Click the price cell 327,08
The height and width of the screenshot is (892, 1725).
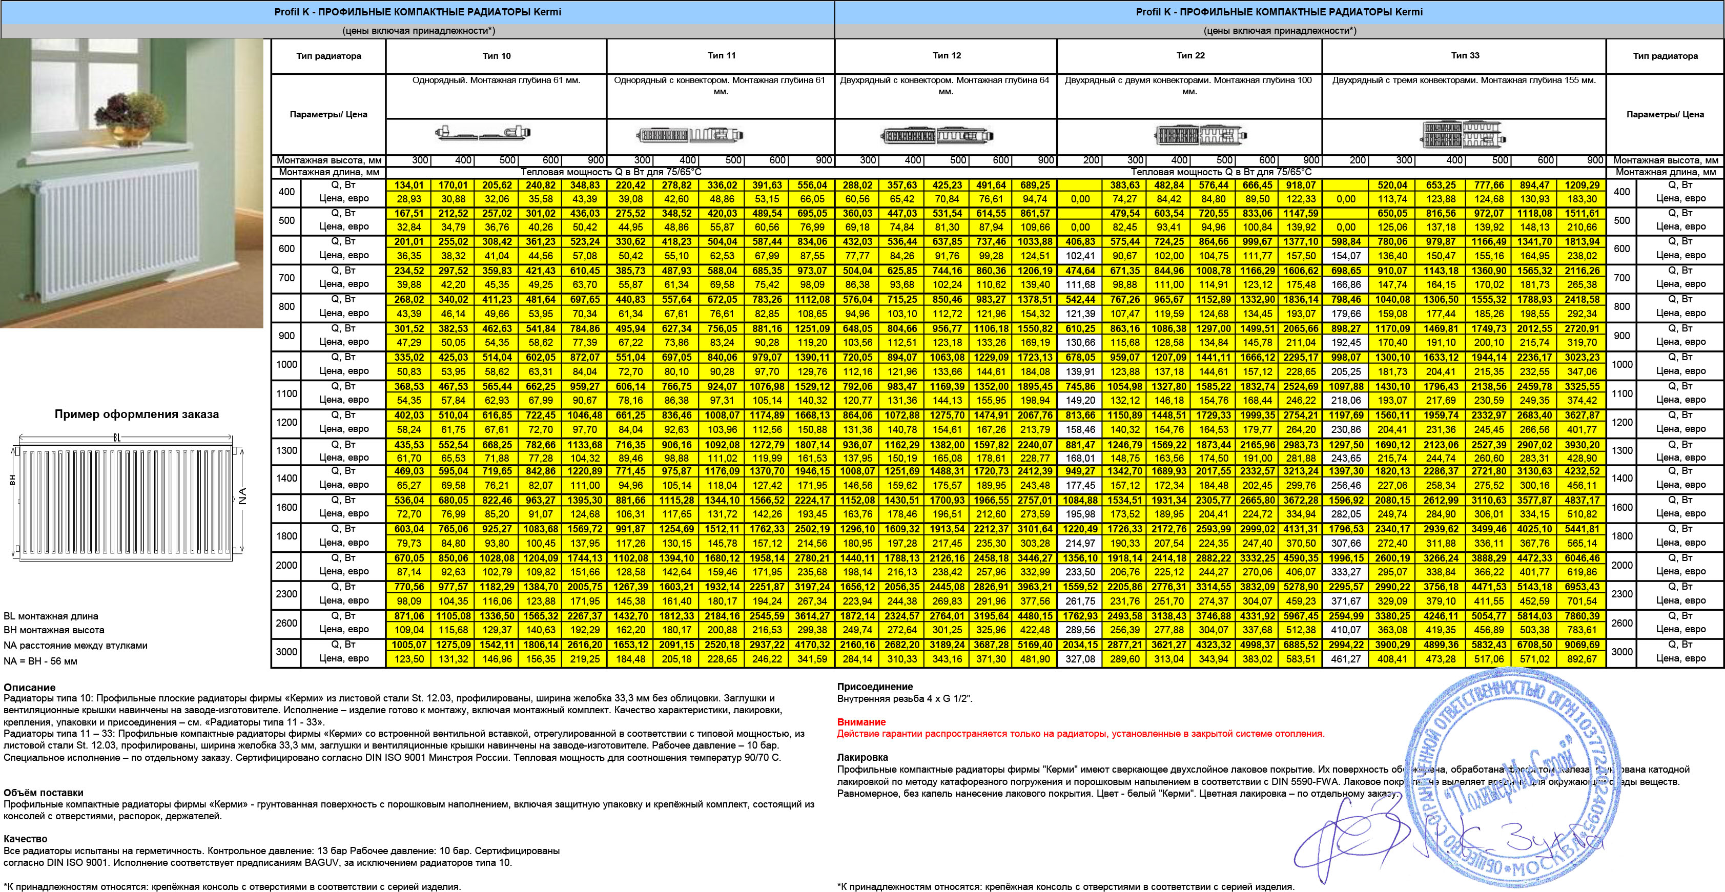[1080, 659]
